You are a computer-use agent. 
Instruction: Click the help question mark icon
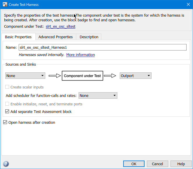pyautogui.click(x=5, y=164)
